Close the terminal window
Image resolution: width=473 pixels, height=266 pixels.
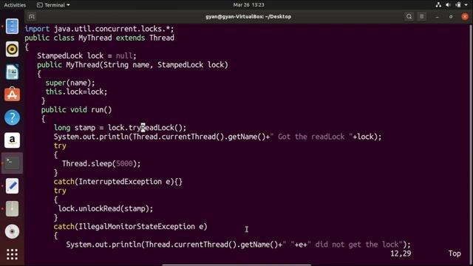point(465,16)
